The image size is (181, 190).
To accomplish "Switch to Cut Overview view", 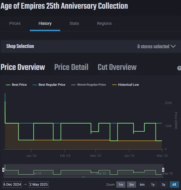I will coord(117,67).
